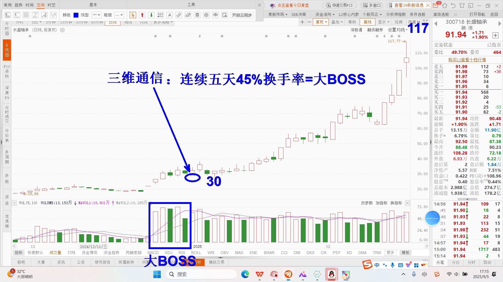The height and width of the screenshot is (282, 503).
Task: Click 改参数 for volume indicator
Action: pyautogui.click(x=367, y=203)
